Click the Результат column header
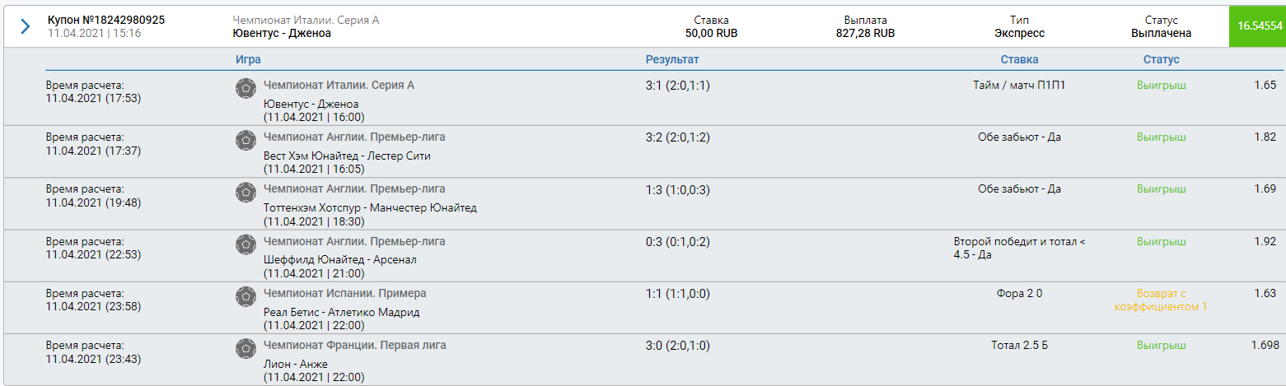The height and width of the screenshot is (386, 1286). pyautogui.click(x=672, y=59)
